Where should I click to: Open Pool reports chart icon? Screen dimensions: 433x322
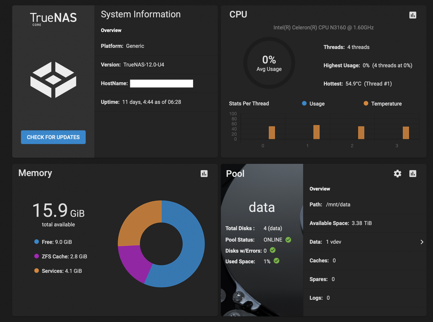[x=413, y=174]
